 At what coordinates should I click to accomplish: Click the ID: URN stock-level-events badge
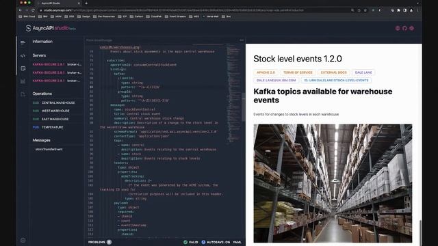(336, 81)
